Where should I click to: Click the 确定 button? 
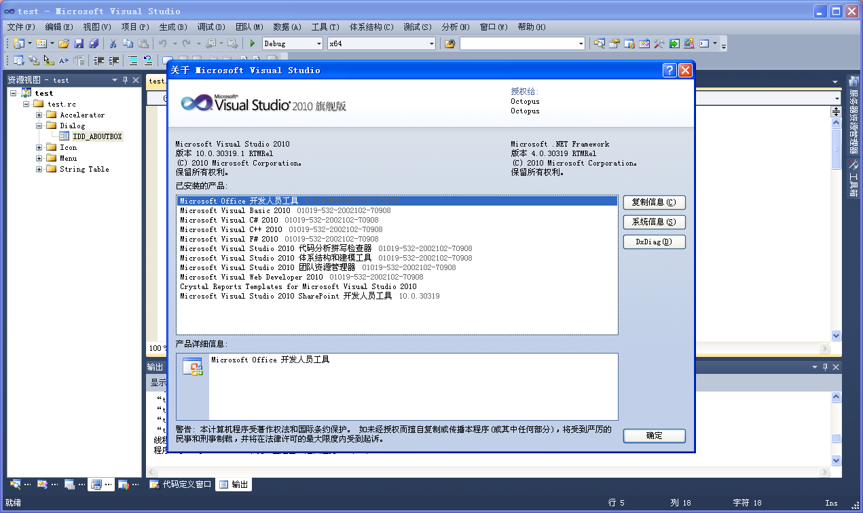point(654,436)
